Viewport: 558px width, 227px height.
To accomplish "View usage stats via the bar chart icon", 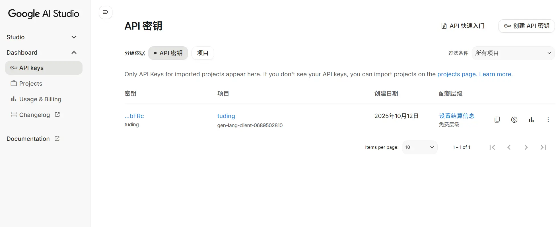I will pyautogui.click(x=531, y=119).
